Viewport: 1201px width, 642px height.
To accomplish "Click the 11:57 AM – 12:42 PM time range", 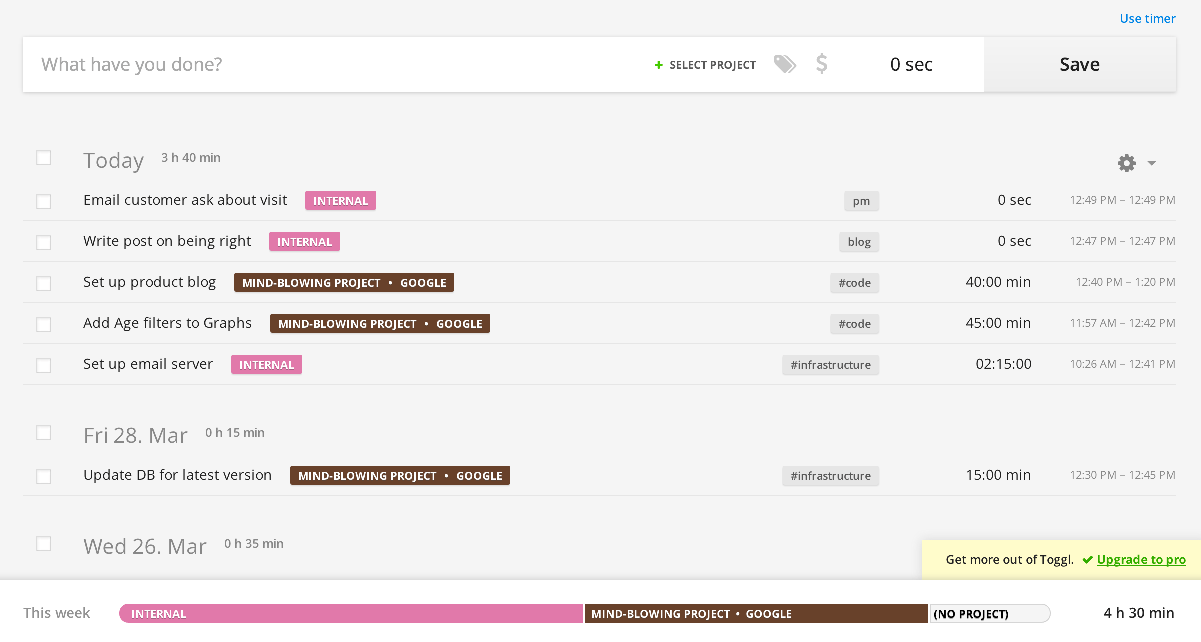I will pos(1122,323).
